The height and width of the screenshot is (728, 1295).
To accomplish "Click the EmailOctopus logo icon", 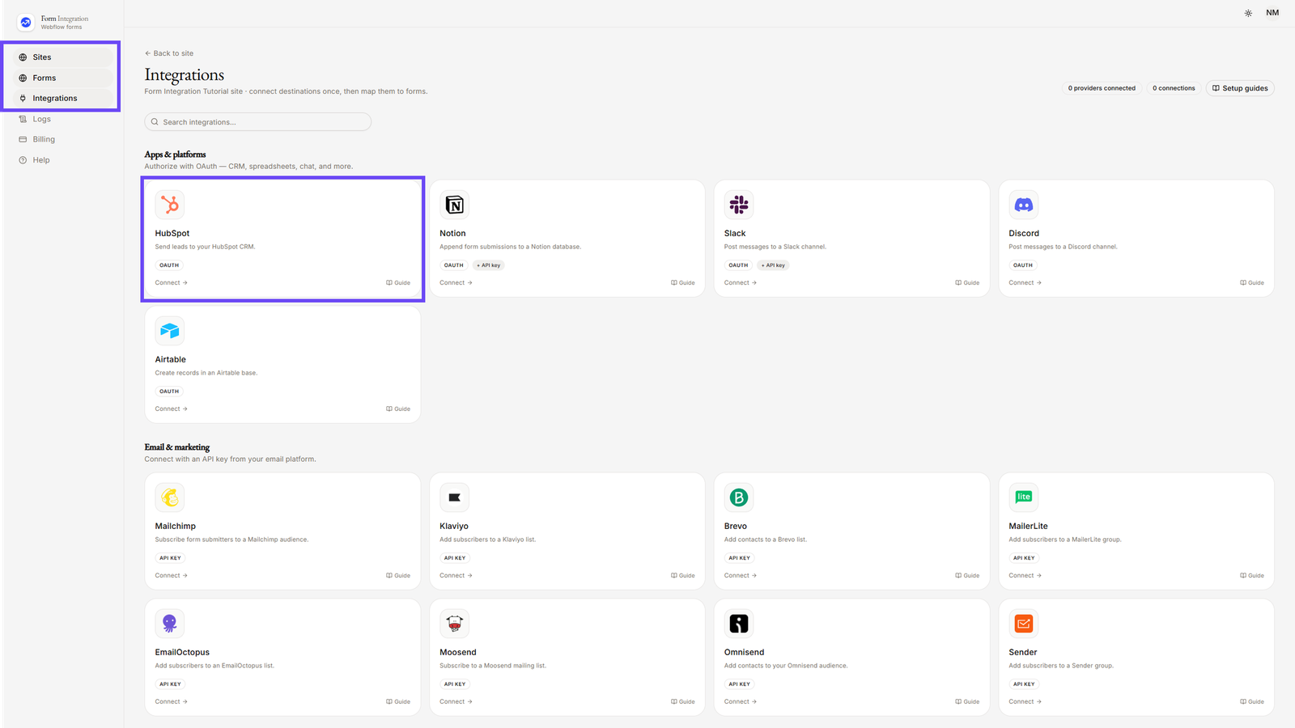I will point(170,624).
